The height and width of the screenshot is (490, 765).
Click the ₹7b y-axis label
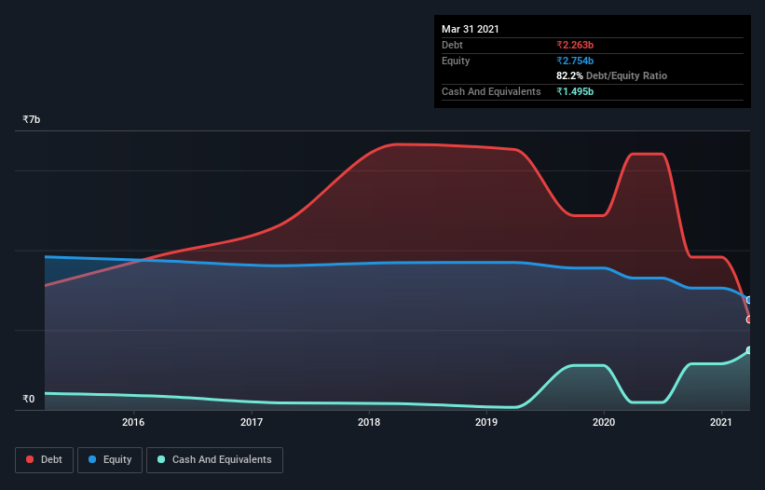pyautogui.click(x=32, y=119)
